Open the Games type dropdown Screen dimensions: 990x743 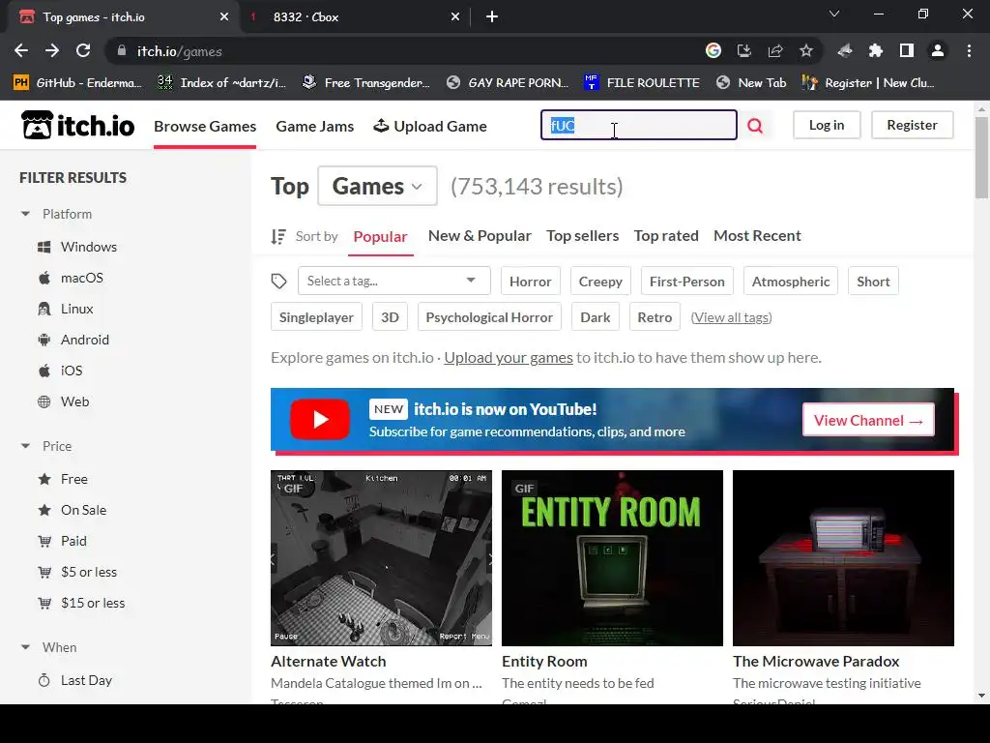(x=378, y=187)
